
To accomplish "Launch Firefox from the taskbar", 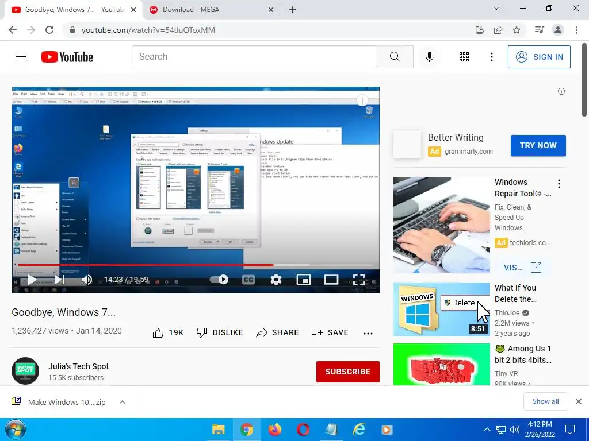I will 274,430.
